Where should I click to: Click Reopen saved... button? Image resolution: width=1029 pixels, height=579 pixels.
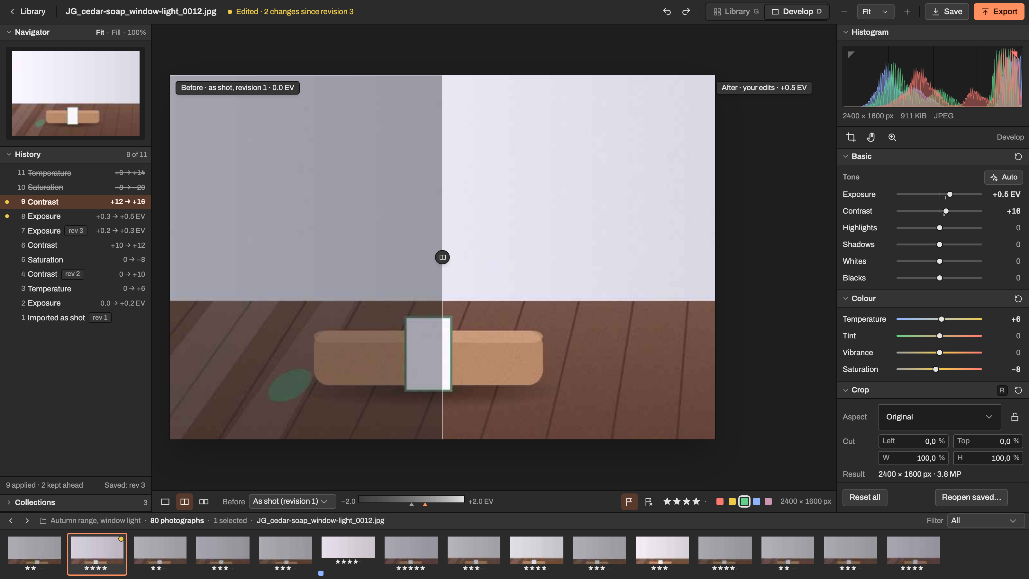(971, 498)
